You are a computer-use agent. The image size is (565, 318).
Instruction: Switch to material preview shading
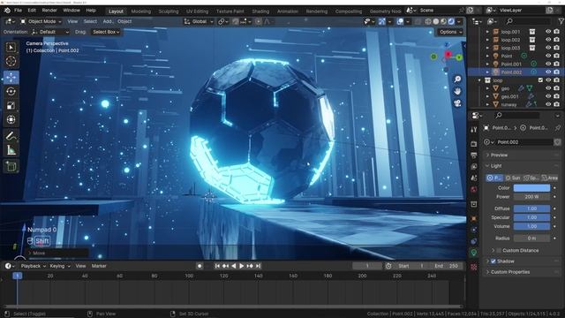(443, 21)
